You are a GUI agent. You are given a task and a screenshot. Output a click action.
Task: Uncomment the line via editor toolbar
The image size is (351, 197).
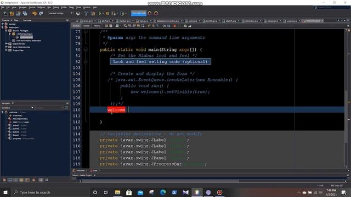coord(190,26)
